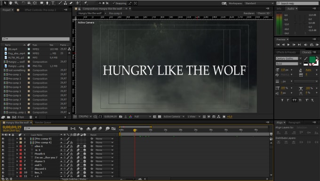Open the Paragraph panel tab

point(294,122)
